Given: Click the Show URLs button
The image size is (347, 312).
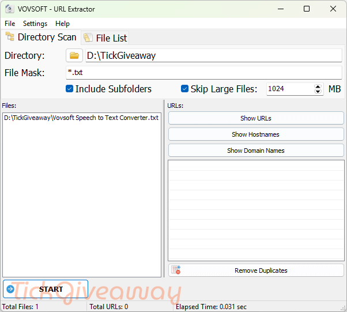Looking at the screenshot, I should click(x=256, y=118).
